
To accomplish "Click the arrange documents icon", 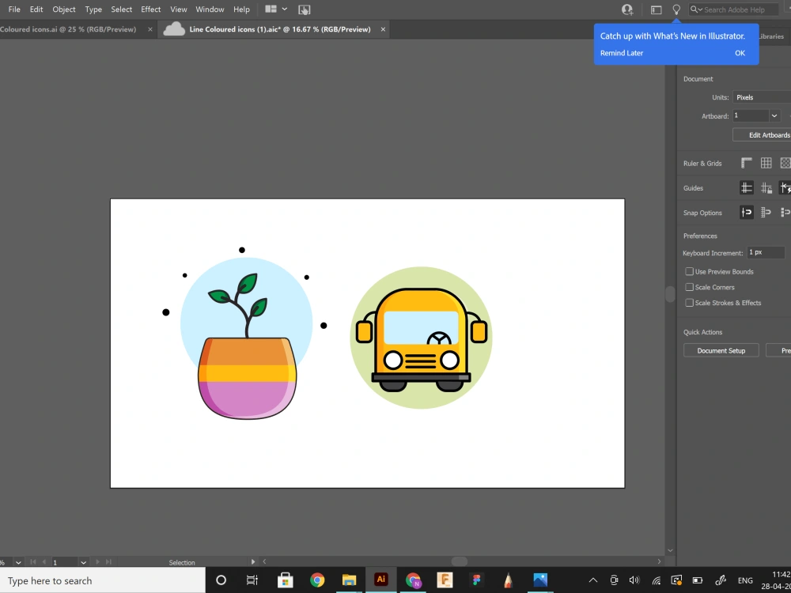I will [271, 9].
